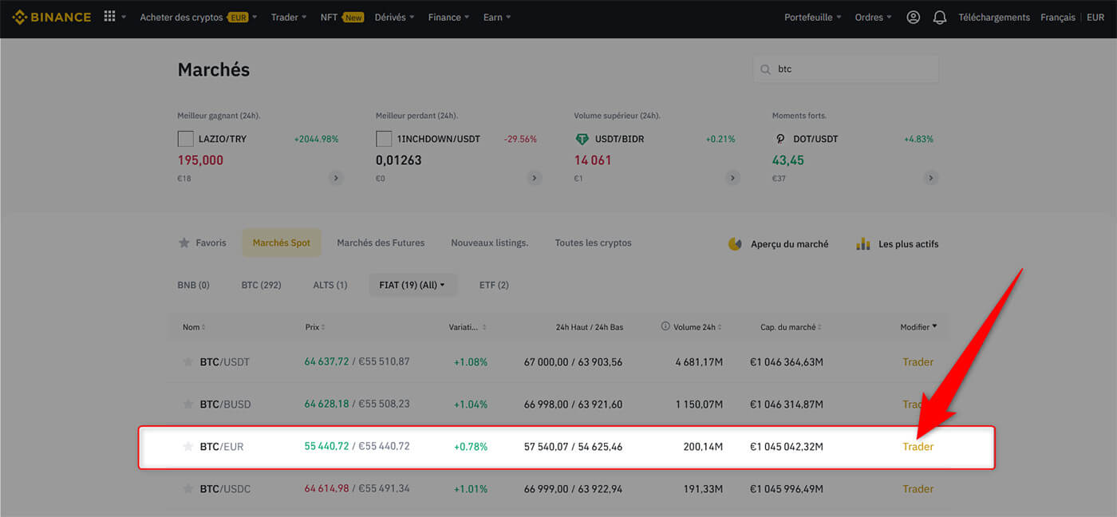Image resolution: width=1117 pixels, height=517 pixels.
Task: Open Les plus actifs link
Action: coord(909,244)
